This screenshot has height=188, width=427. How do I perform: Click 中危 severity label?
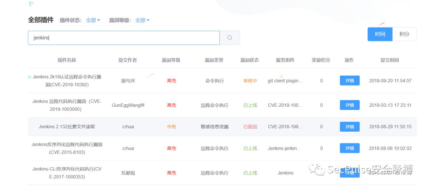coord(172,127)
